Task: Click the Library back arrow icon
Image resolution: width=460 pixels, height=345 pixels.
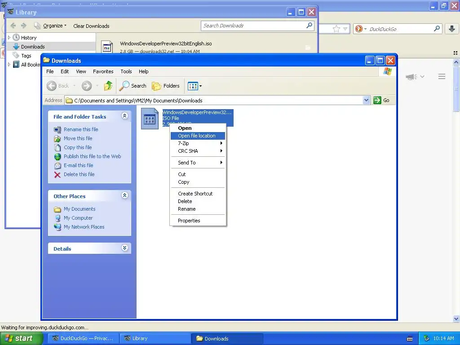Action: (x=13, y=26)
